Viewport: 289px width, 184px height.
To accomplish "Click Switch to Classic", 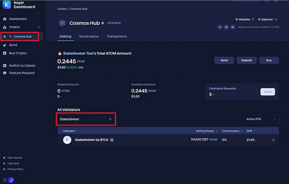I will 22,66.
